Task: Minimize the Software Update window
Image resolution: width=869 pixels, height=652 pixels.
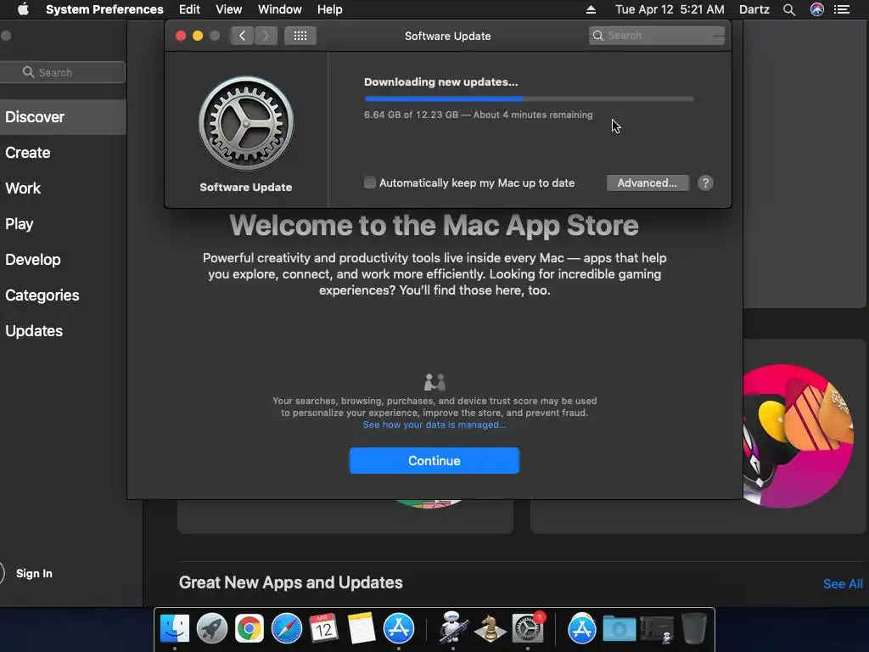Action: [197, 36]
